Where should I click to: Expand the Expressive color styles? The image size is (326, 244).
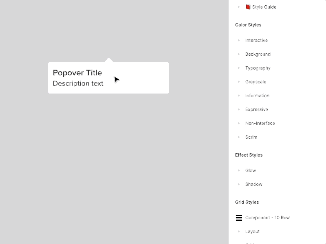tap(239, 109)
